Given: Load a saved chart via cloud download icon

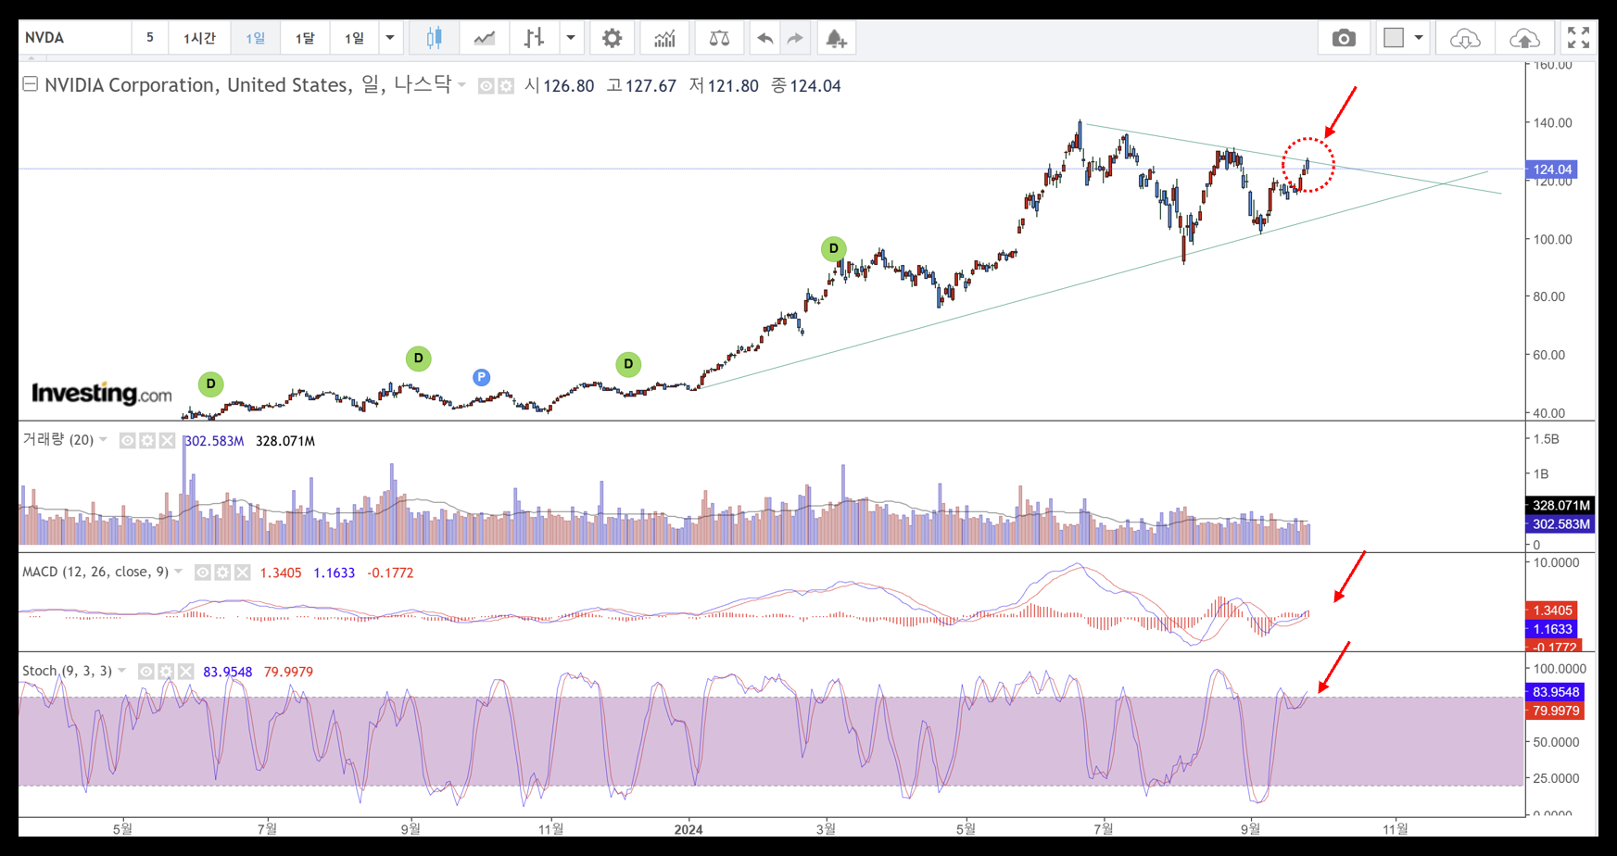Looking at the screenshot, I should [x=1465, y=38].
